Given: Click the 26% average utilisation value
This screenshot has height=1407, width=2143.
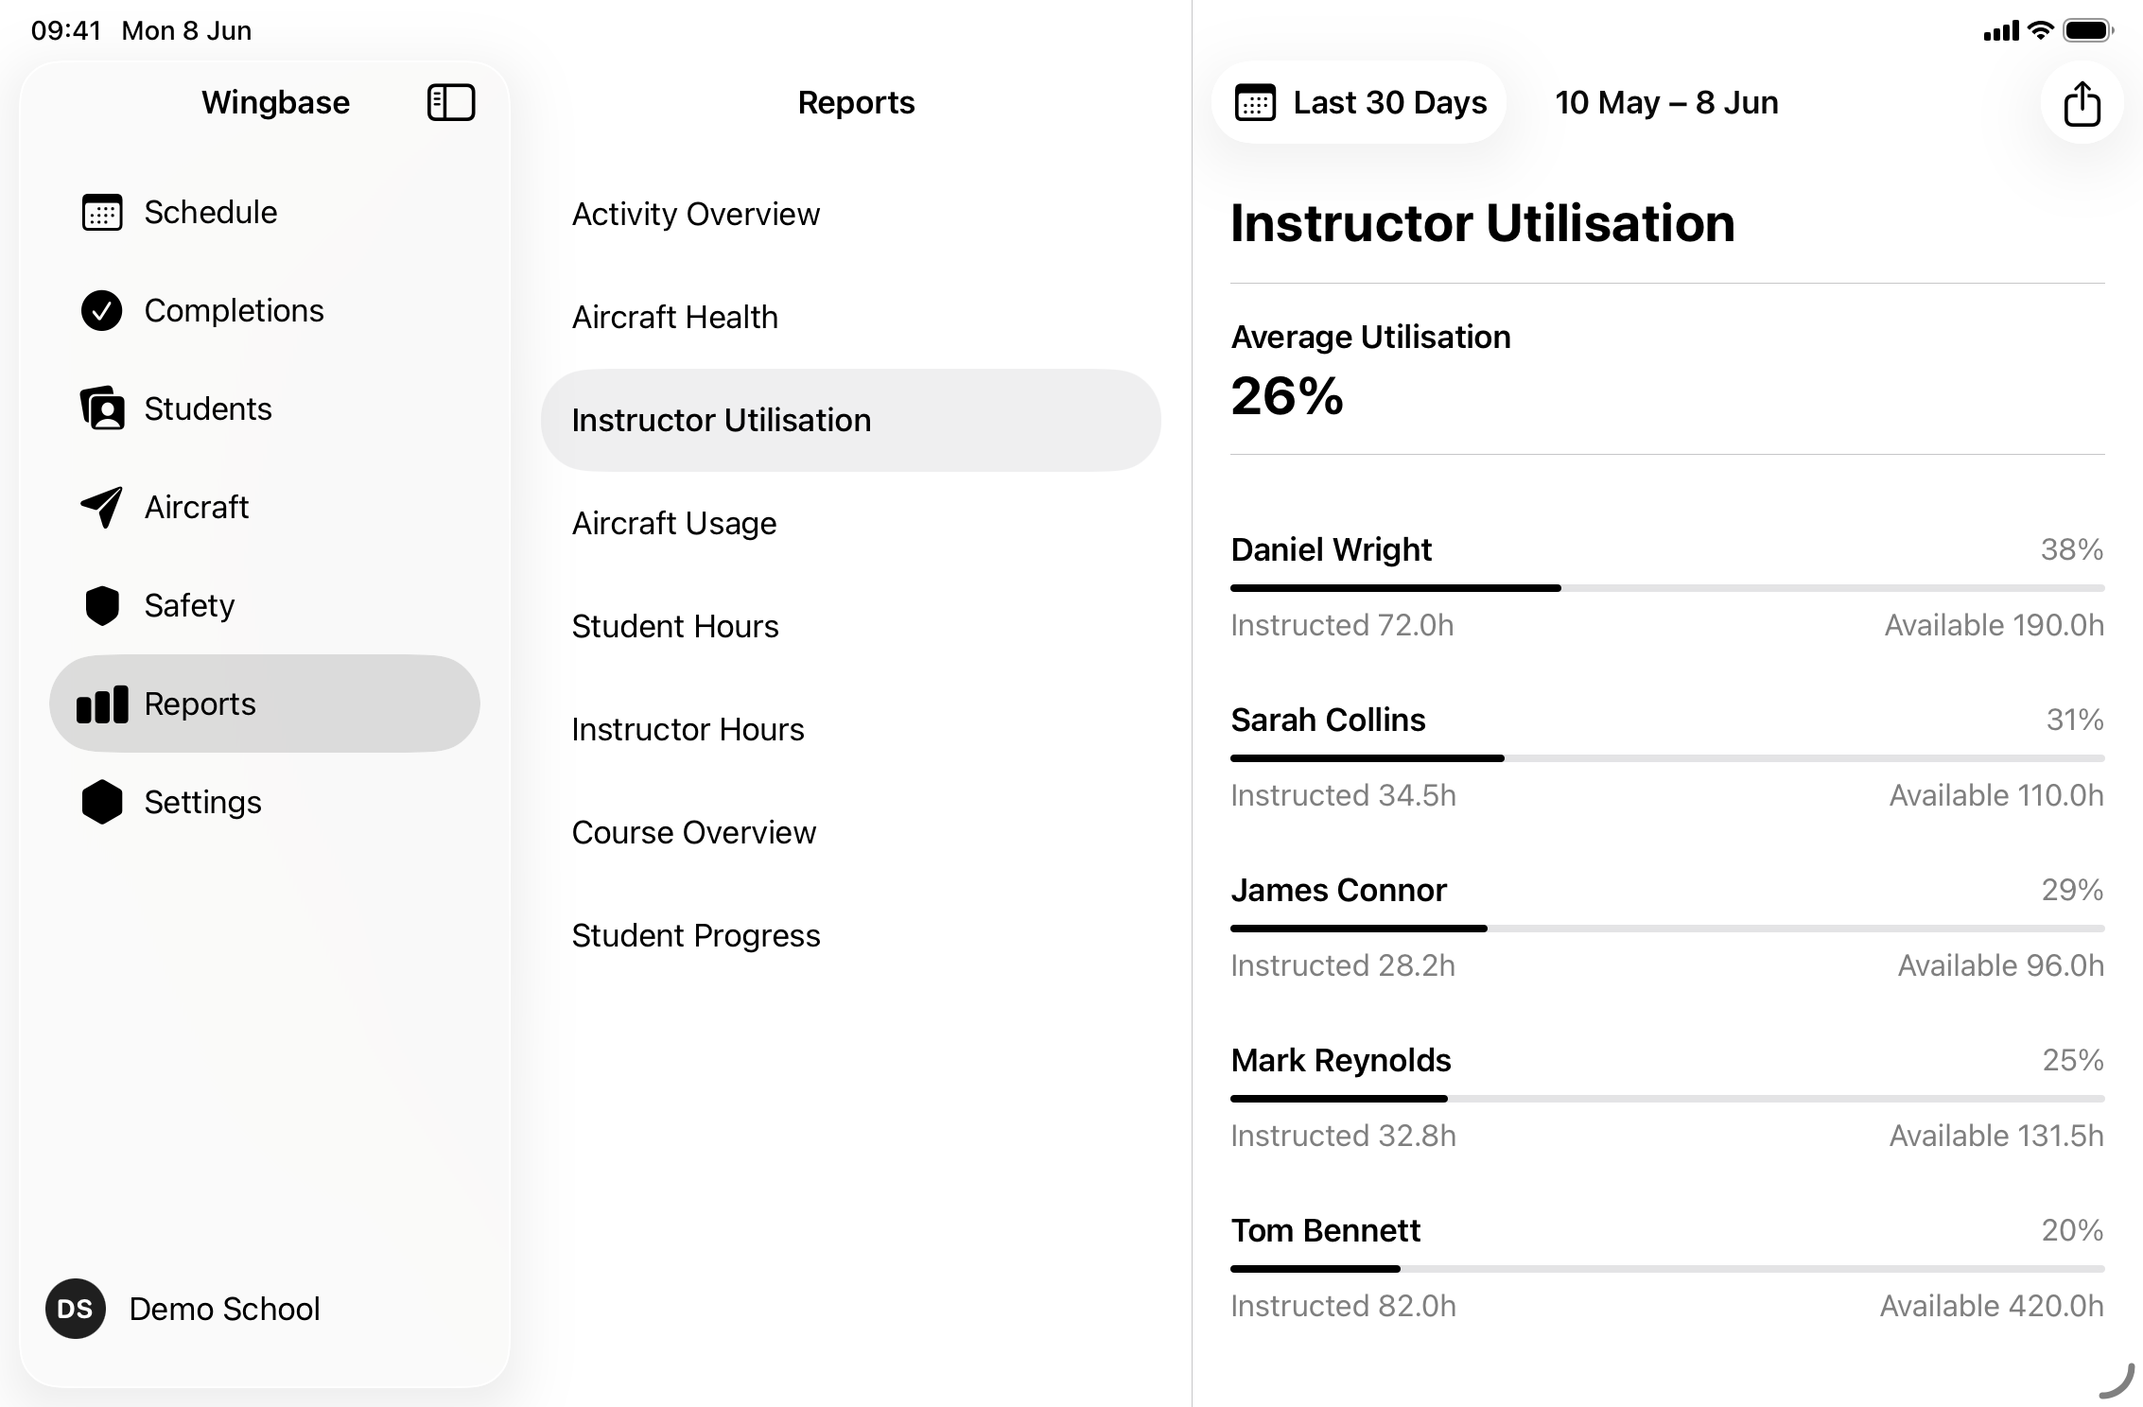Looking at the screenshot, I should pyautogui.click(x=1286, y=395).
